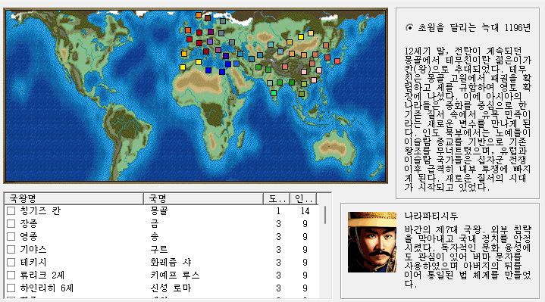Sort by the 국왕명 column header
The image size is (545, 302).
(74, 198)
